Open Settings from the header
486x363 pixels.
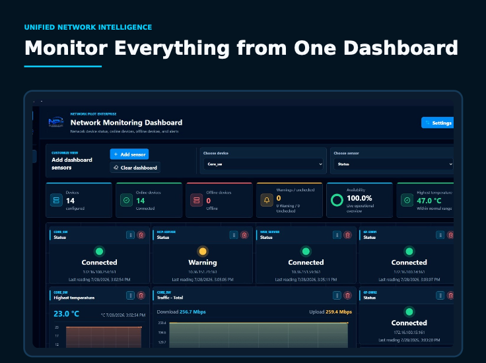437,123
